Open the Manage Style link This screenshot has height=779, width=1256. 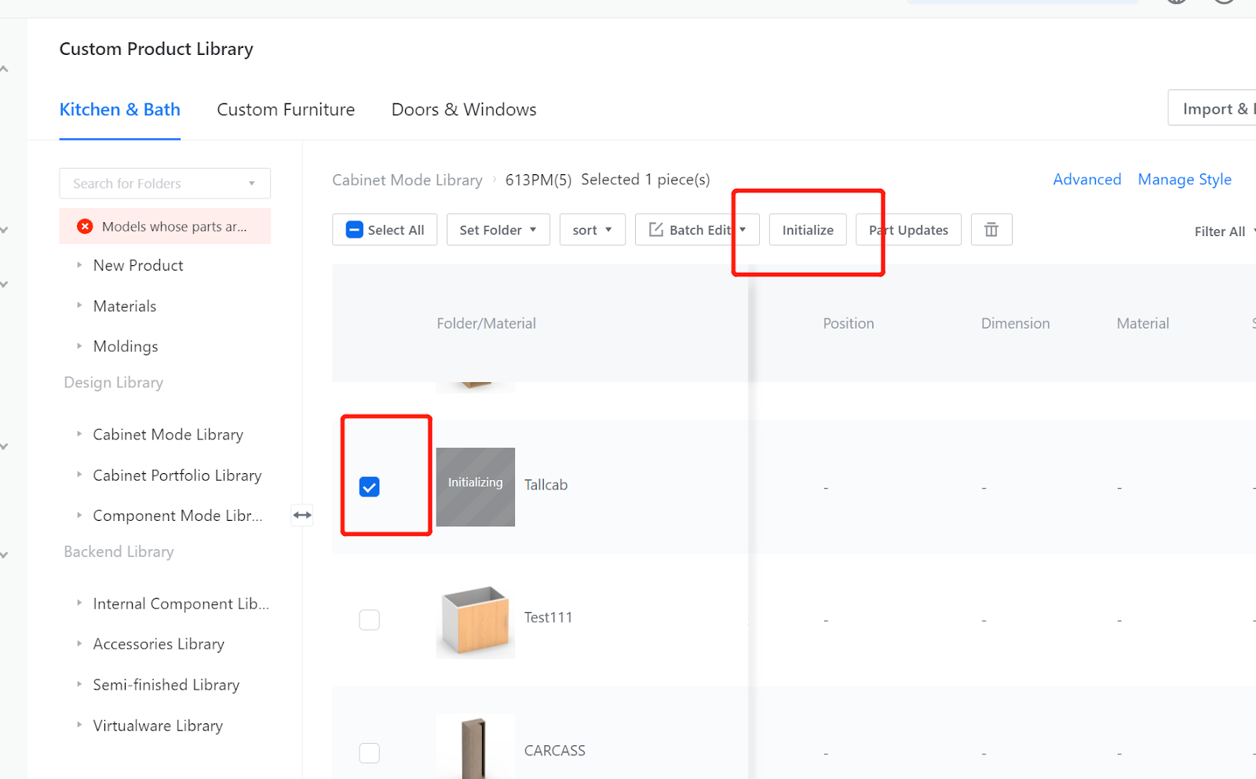click(x=1184, y=180)
